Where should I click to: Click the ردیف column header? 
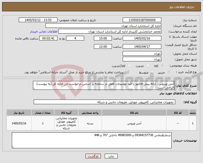click(193, 113)
